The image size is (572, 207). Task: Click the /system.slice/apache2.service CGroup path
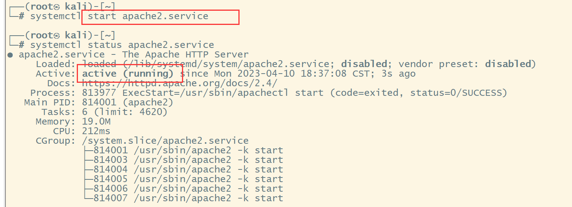click(165, 141)
